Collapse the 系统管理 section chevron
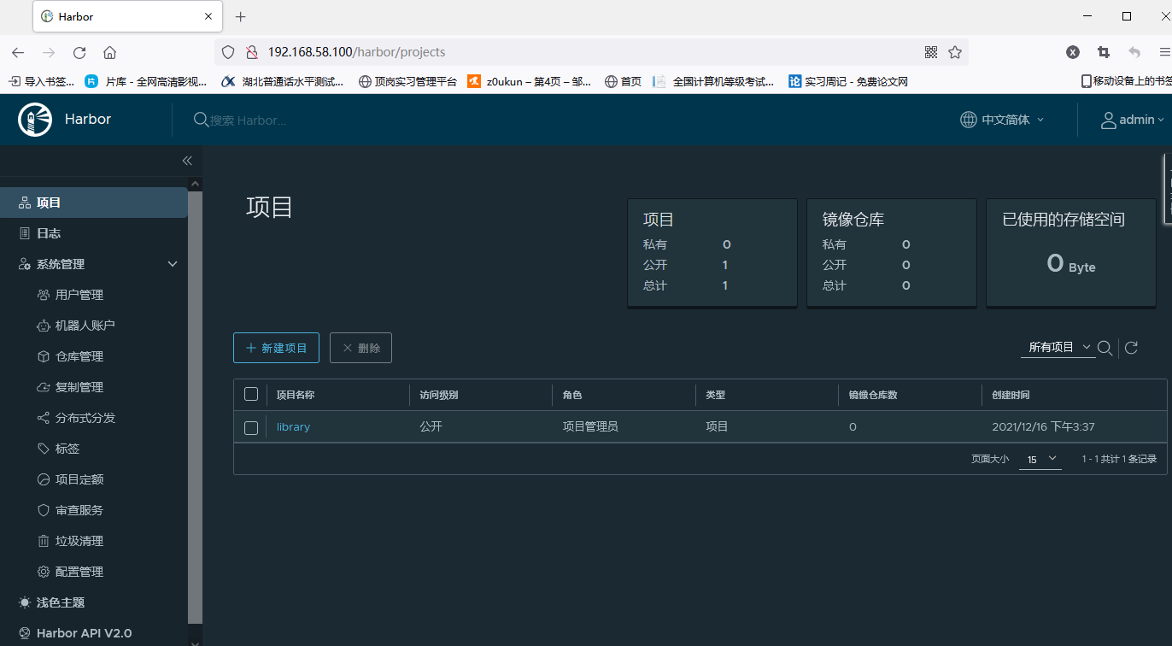The height and width of the screenshot is (646, 1172). tap(172, 263)
